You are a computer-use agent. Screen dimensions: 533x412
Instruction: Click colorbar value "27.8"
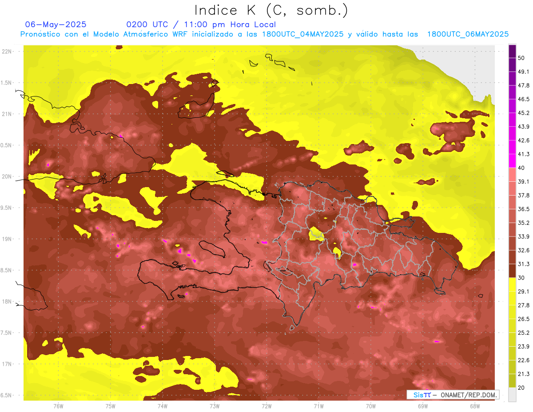click(524, 305)
